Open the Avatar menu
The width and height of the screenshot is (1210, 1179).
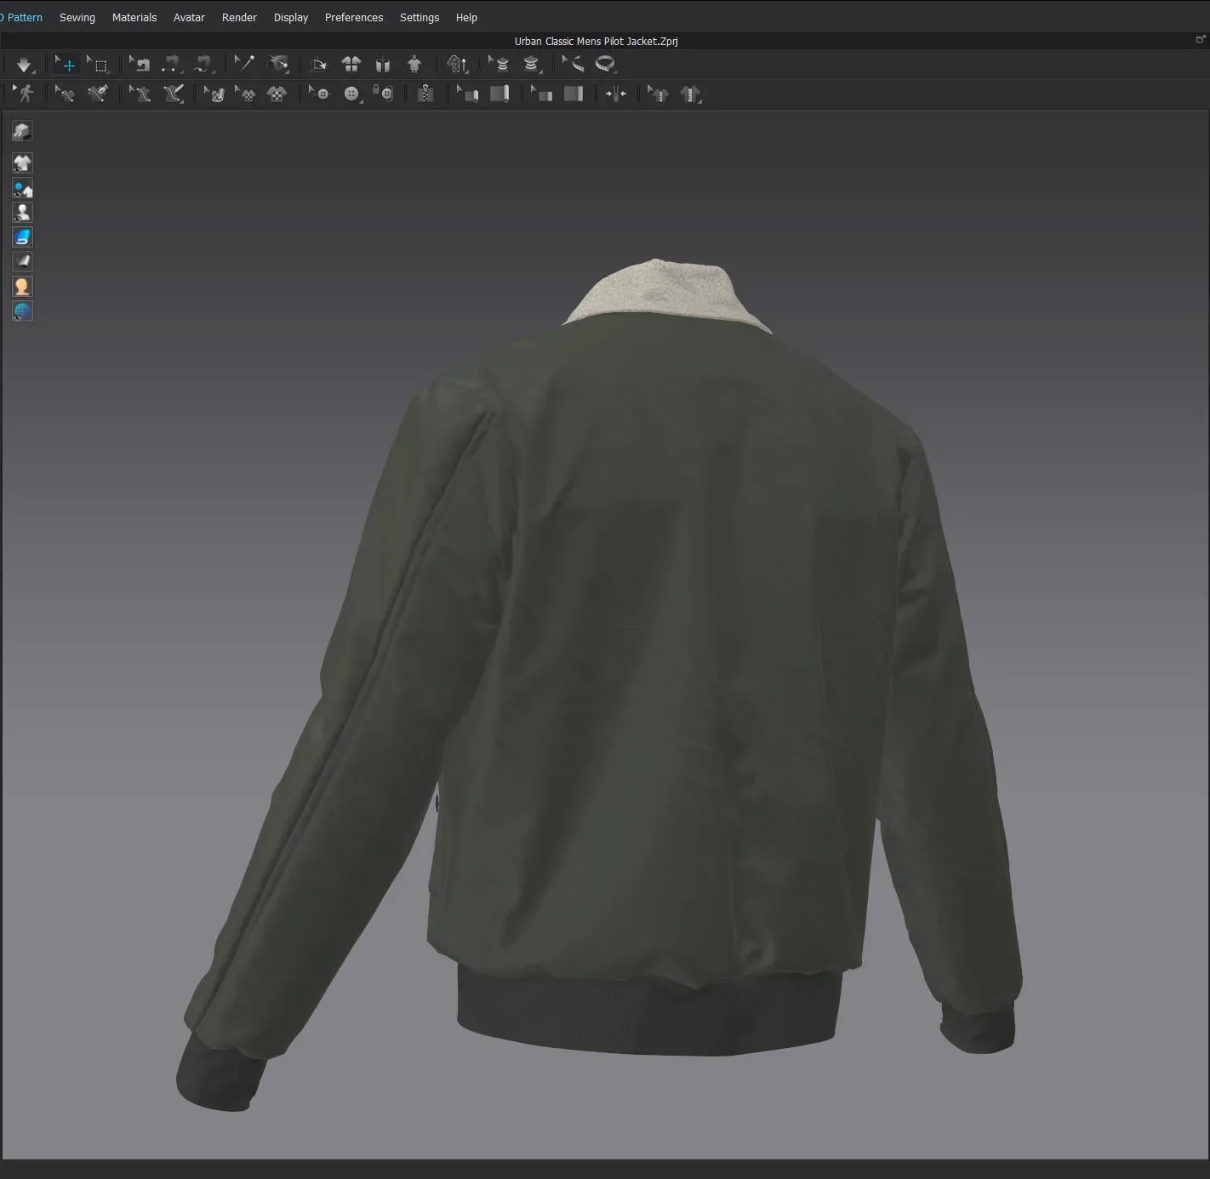(x=189, y=17)
